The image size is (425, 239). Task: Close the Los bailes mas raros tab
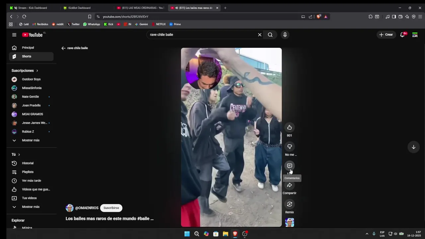(x=217, y=8)
